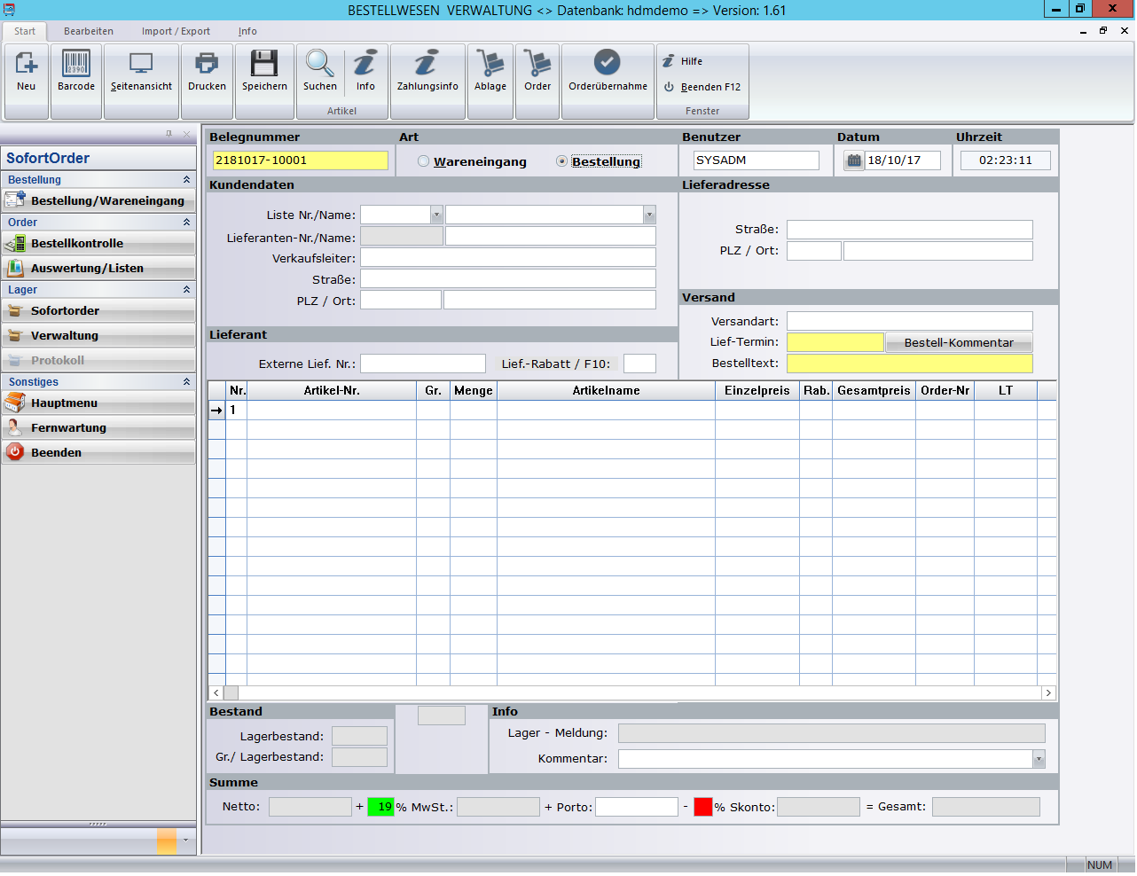Select the Wareneingang radio button

point(424,161)
